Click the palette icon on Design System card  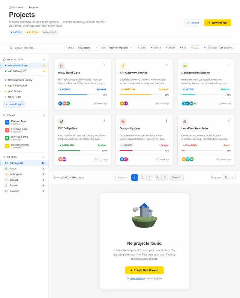[123, 121]
